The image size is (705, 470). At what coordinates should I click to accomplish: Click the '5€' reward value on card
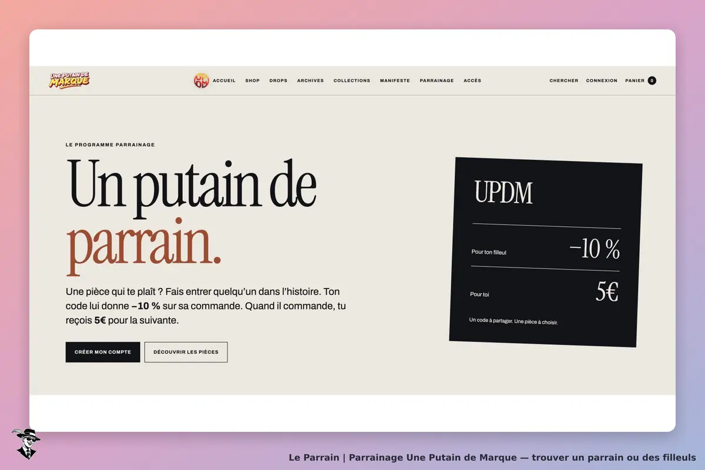pyautogui.click(x=607, y=292)
